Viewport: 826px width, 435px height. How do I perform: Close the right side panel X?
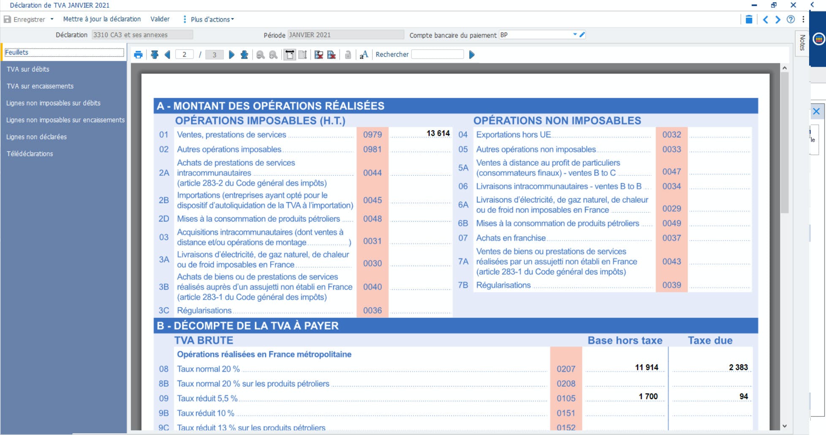click(816, 111)
